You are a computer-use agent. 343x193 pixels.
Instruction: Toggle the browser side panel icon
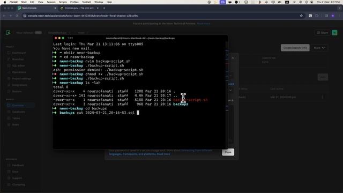pos(326,16)
